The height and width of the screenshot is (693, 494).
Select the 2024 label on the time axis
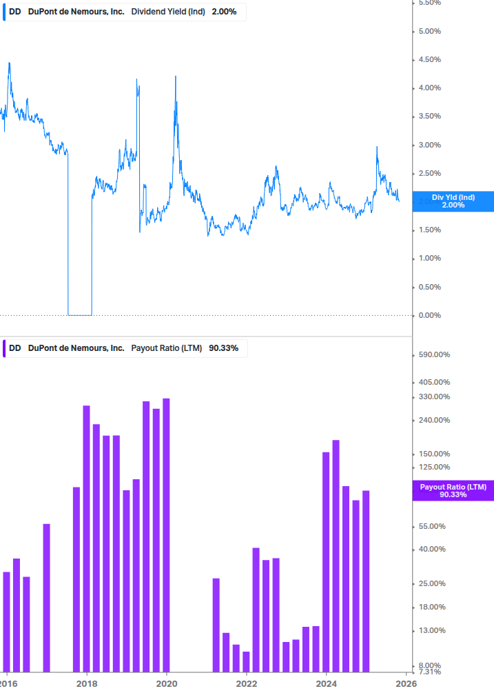[x=327, y=683]
